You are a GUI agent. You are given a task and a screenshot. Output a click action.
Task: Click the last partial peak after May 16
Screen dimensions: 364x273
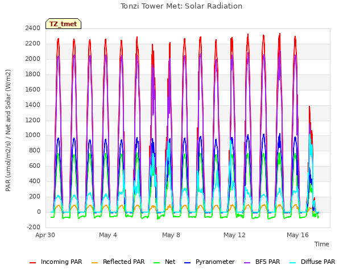tap(311, 160)
